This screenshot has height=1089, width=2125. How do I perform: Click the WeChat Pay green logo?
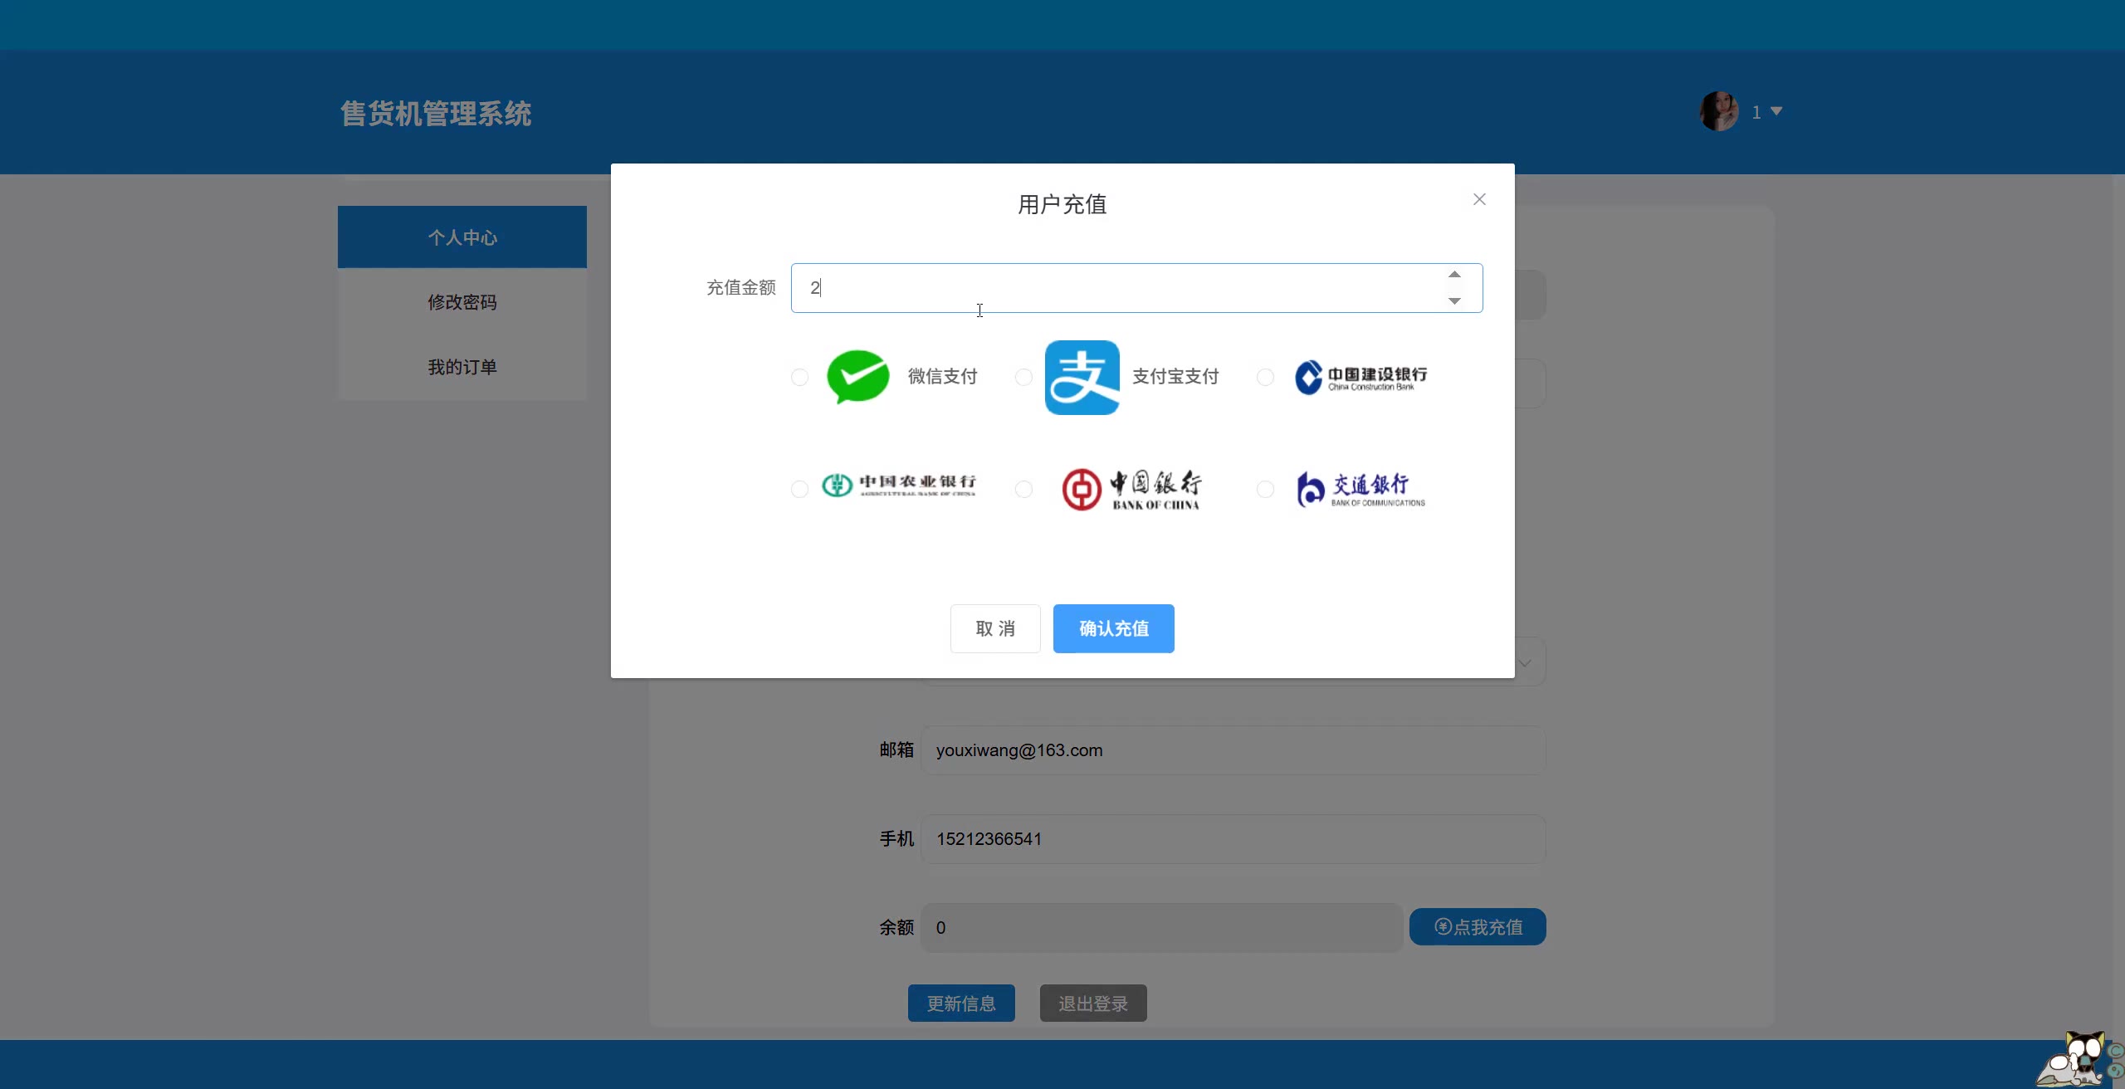pyautogui.click(x=857, y=377)
